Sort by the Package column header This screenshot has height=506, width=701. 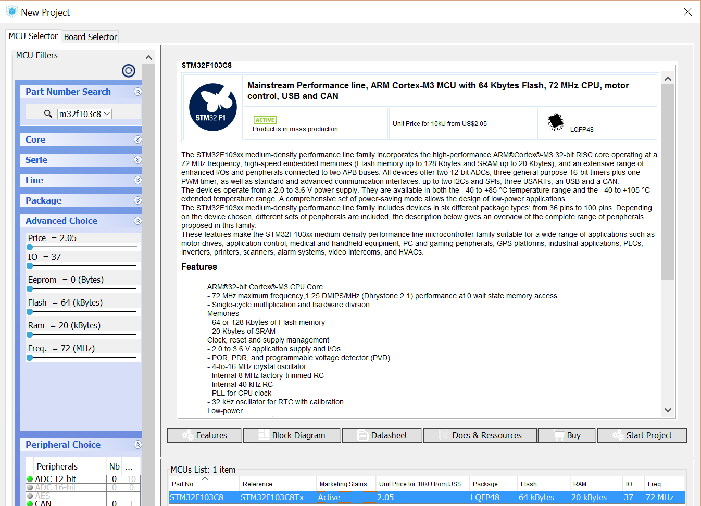[493, 484]
